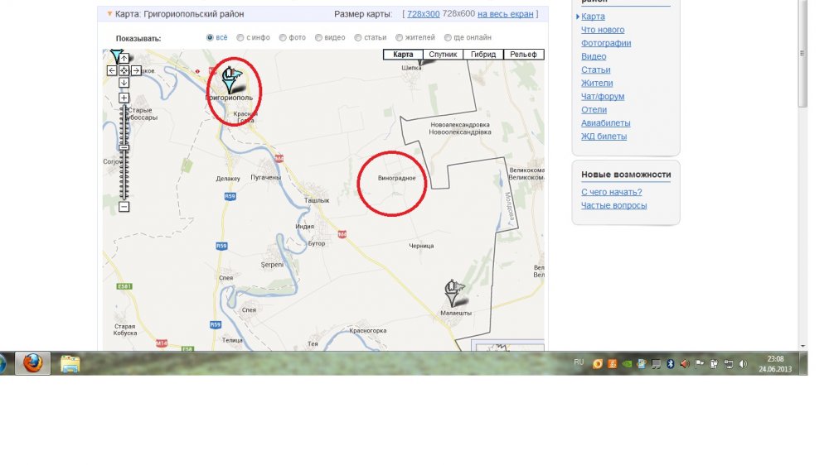Select the 'с инфо' radio option

[x=240, y=37]
